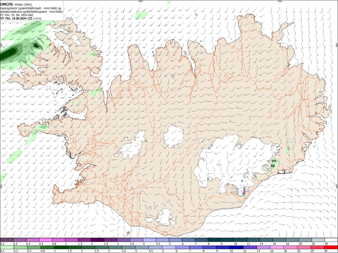This screenshot has width=338, height=253.
Task: Pick upper-legend swatch between 9 and 10
Action: tap(227, 240)
